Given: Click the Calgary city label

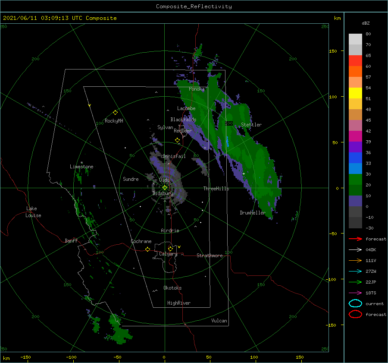Looking at the screenshot, I should coord(168,254).
